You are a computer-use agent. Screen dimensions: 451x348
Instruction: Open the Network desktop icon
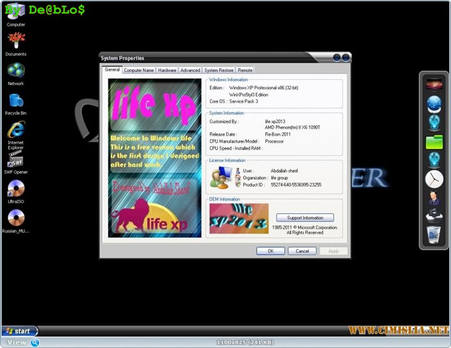tap(16, 70)
